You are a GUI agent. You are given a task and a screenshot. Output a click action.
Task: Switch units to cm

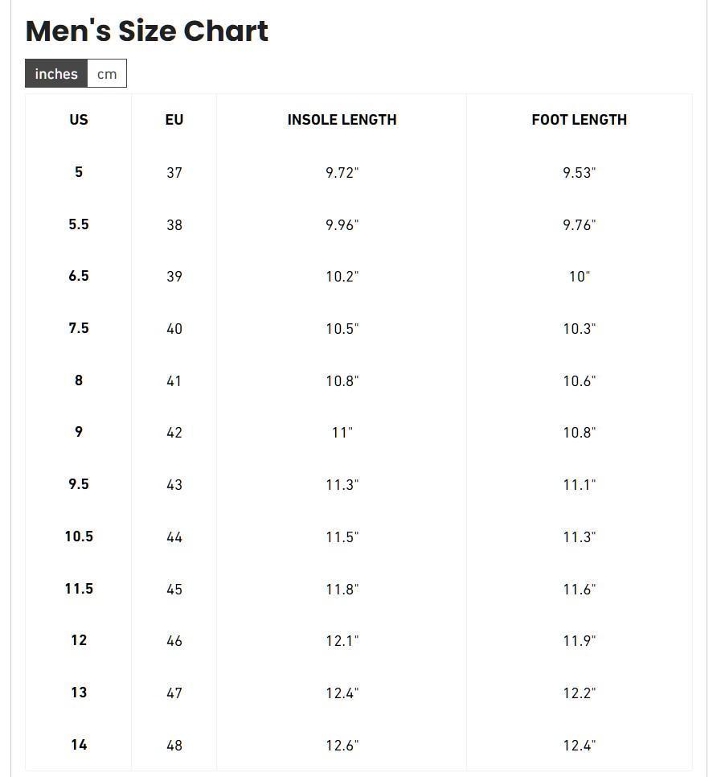[107, 74]
